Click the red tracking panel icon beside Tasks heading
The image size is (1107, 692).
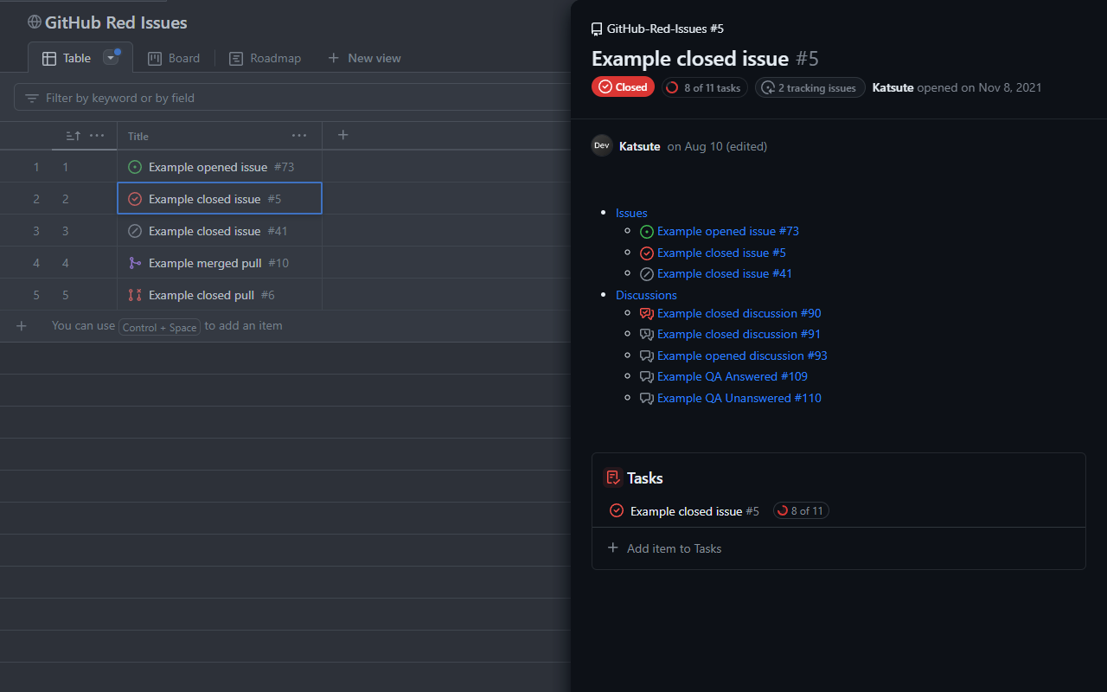pyautogui.click(x=613, y=477)
